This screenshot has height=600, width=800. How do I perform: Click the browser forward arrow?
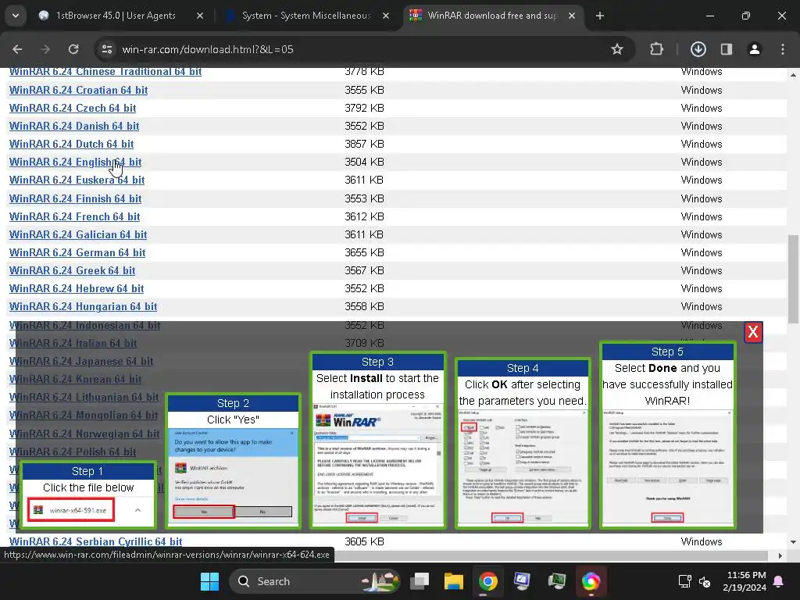coord(45,49)
